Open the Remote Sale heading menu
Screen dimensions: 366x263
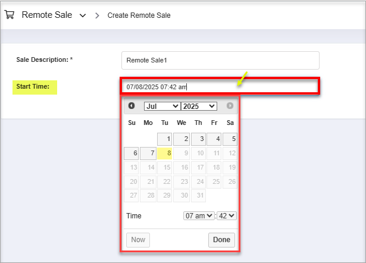point(47,15)
